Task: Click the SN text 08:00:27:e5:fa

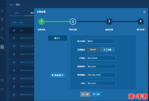Action: 27,78
